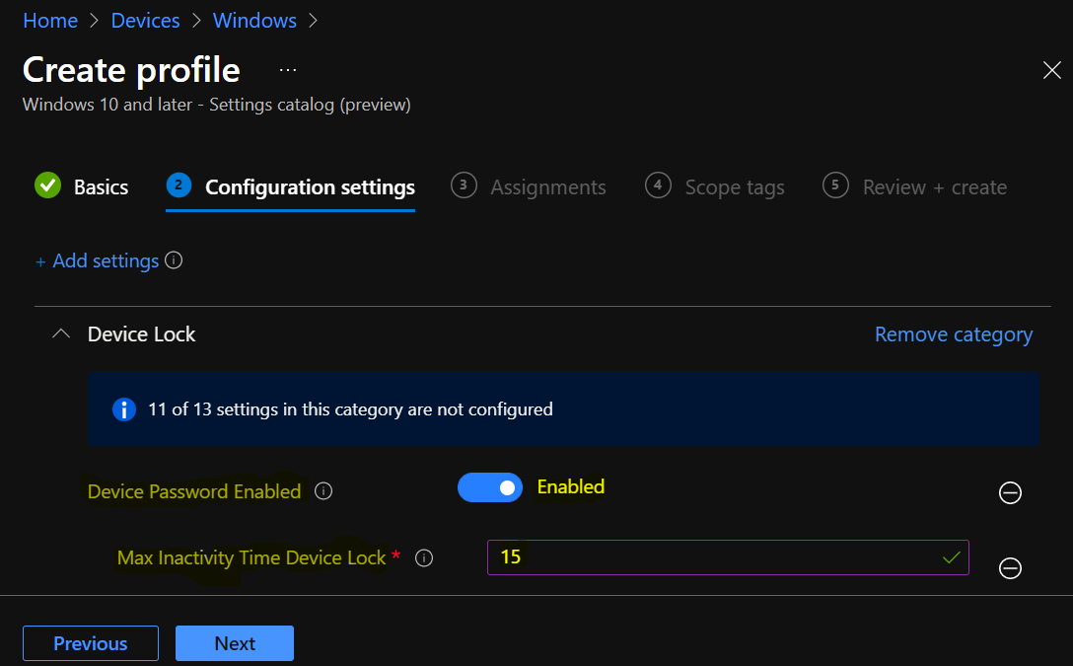This screenshot has height=666, width=1073.
Task: Click the Max Inactivity Time Device Lock label
Action: tap(251, 557)
